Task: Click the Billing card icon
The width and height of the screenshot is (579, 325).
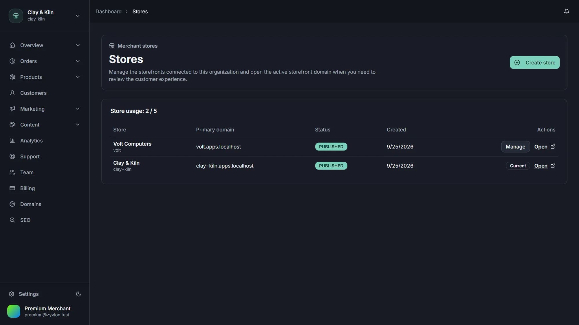Action: [x=12, y=188]
